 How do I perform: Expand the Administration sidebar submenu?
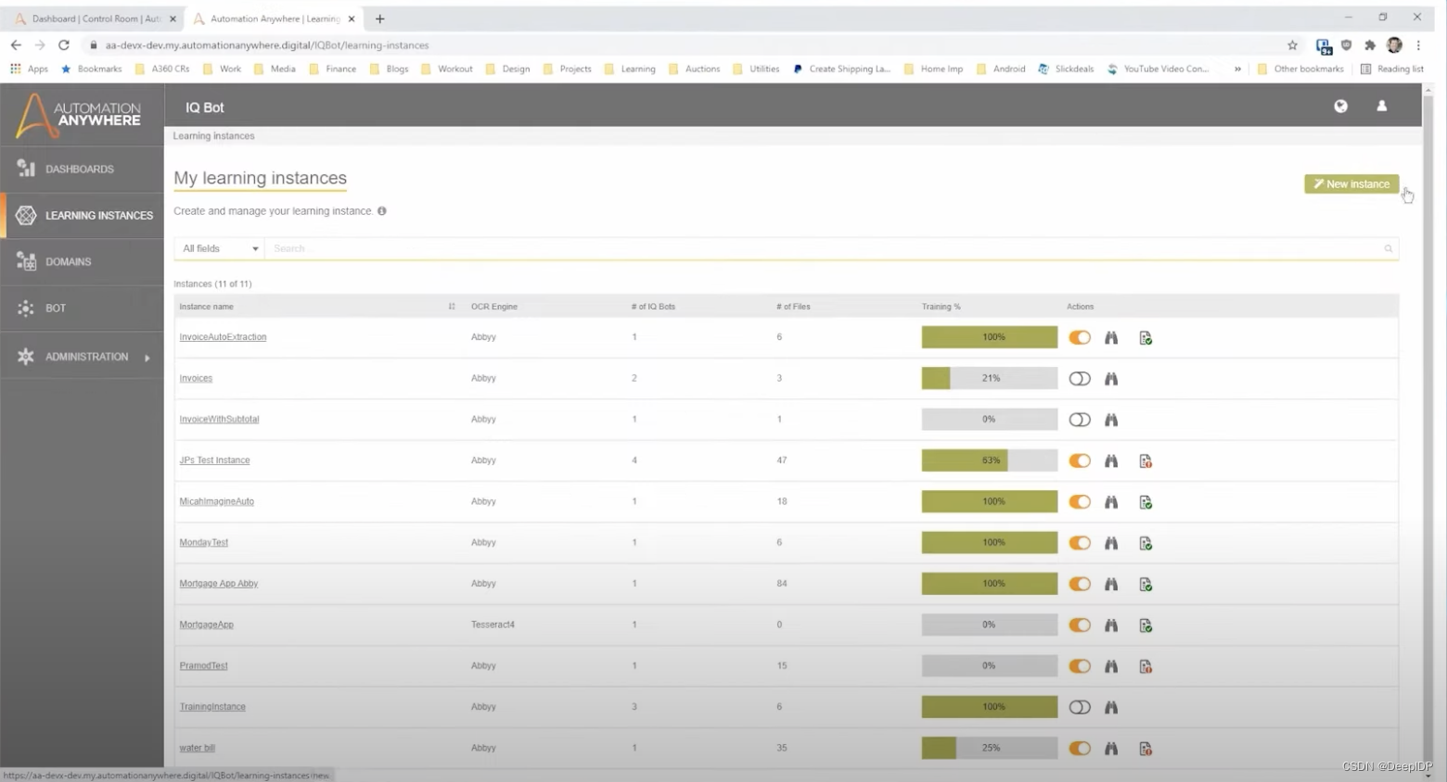pos(147,358)
